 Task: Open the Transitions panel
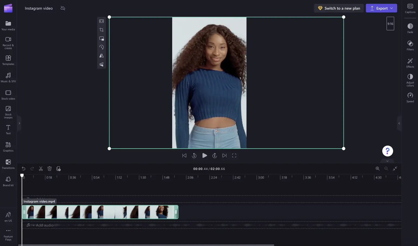click(8, 164)
